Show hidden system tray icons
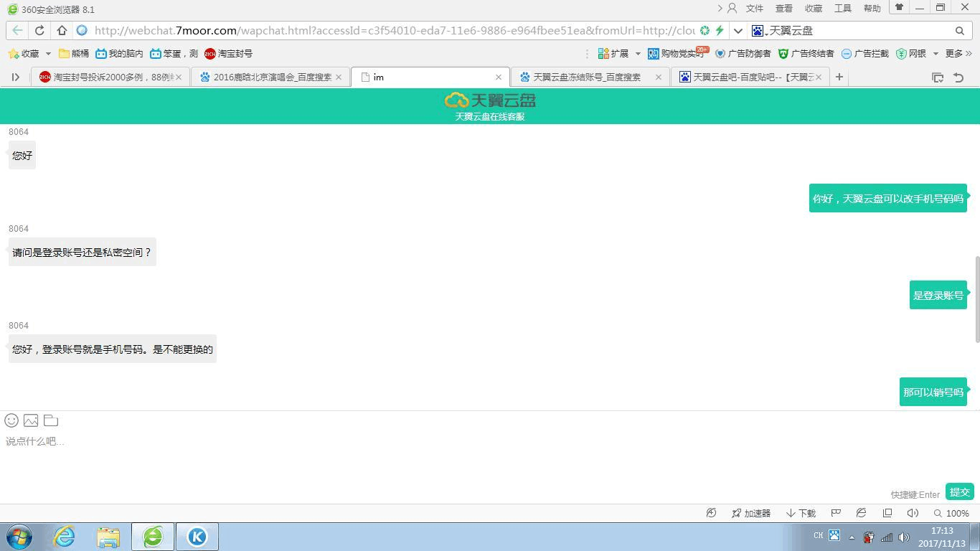This screenshot has width=980, height=551. (852, 537)
